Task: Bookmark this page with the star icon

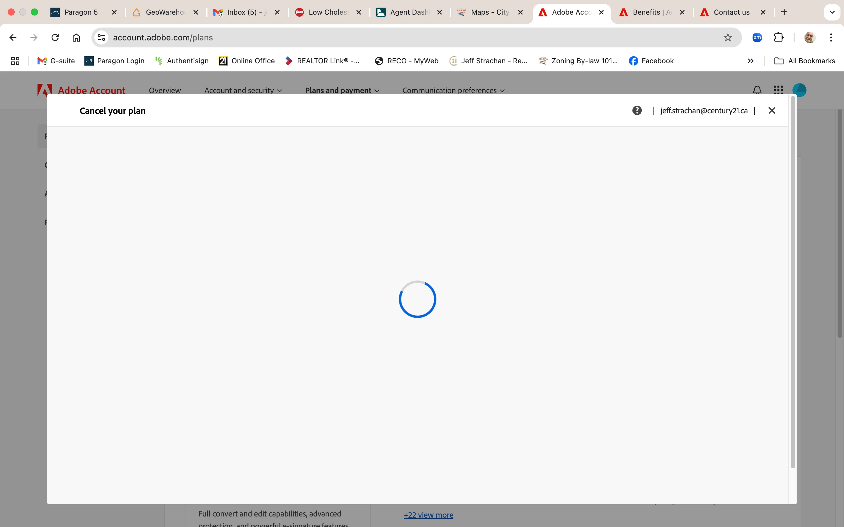Action: (x=728, y=37)
